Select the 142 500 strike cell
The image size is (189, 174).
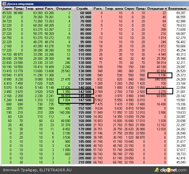click(82, 92)
